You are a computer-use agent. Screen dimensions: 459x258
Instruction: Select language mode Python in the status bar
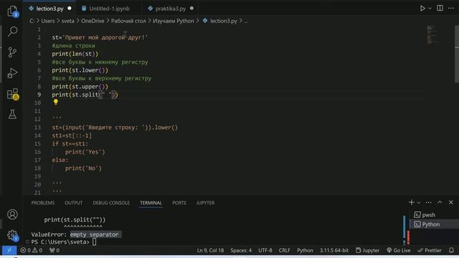tap(305, 250)
